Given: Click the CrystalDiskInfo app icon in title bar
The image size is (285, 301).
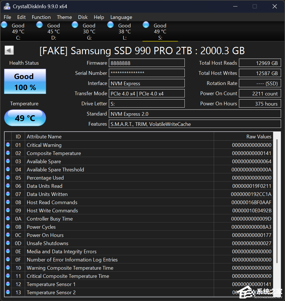Looking at the screenshot, I should (7, 6).
